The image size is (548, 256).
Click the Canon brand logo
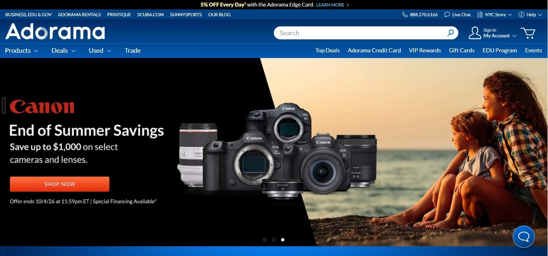pyautogui.click(x=42, y=107)
